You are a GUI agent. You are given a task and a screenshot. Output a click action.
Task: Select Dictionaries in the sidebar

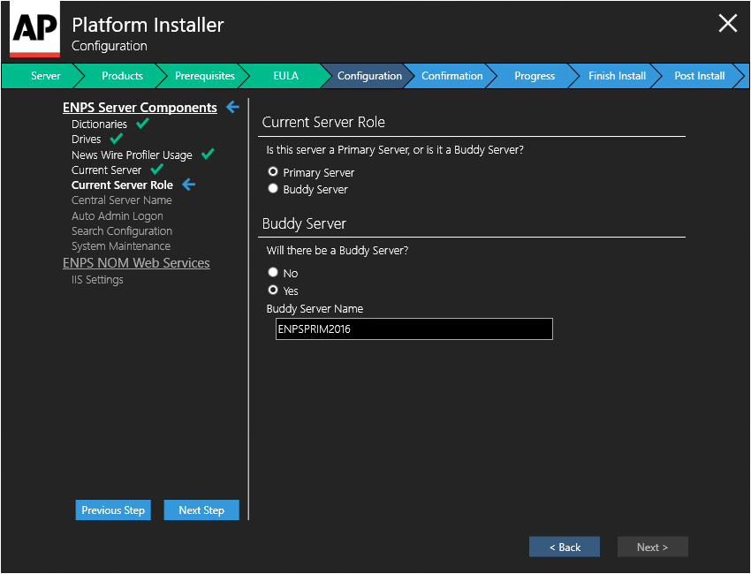pyautogui.click(x=99, y=124)
